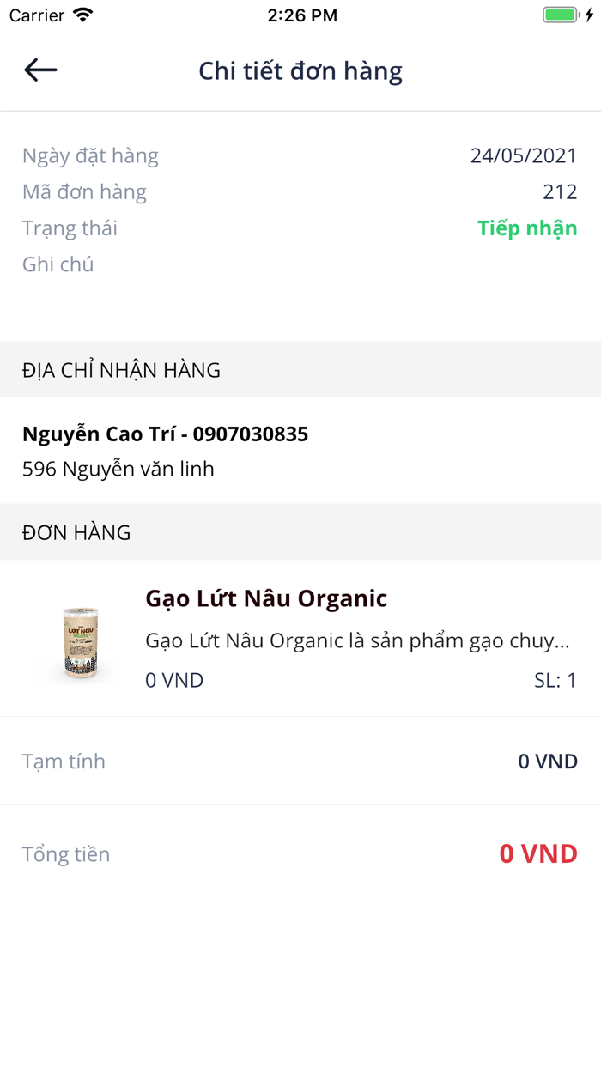Select the green Tiếp nhận status
601x1068 pixels.
click(527, 228)
